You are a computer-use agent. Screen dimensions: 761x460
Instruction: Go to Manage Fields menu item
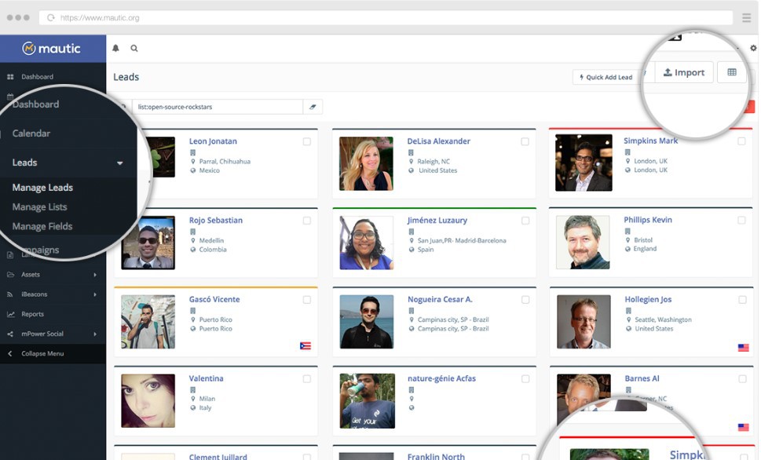(x=42, y=227)
